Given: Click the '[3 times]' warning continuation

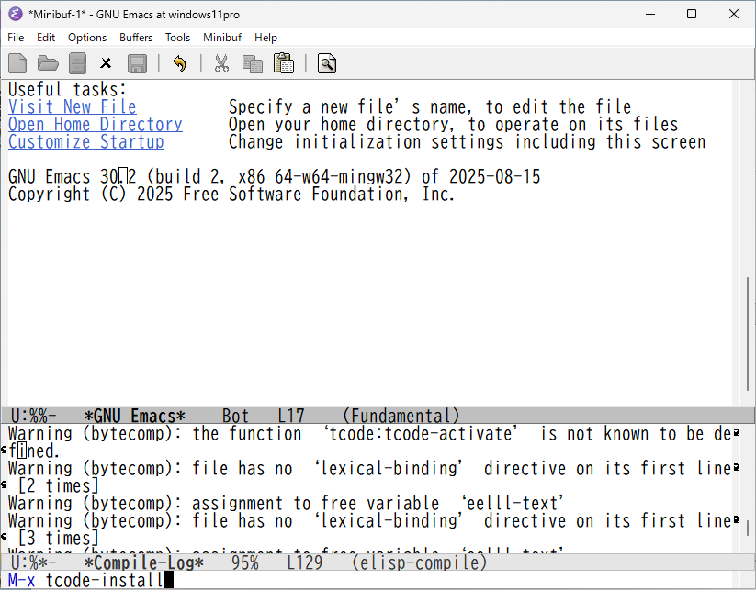Looking at the screenshot, I should 58,538.
